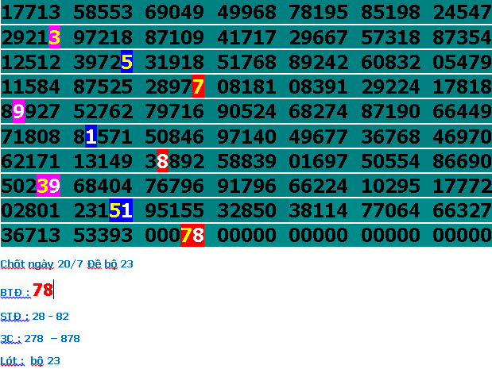
Task: Click the number 36713 in the last row
Action: 31,236
